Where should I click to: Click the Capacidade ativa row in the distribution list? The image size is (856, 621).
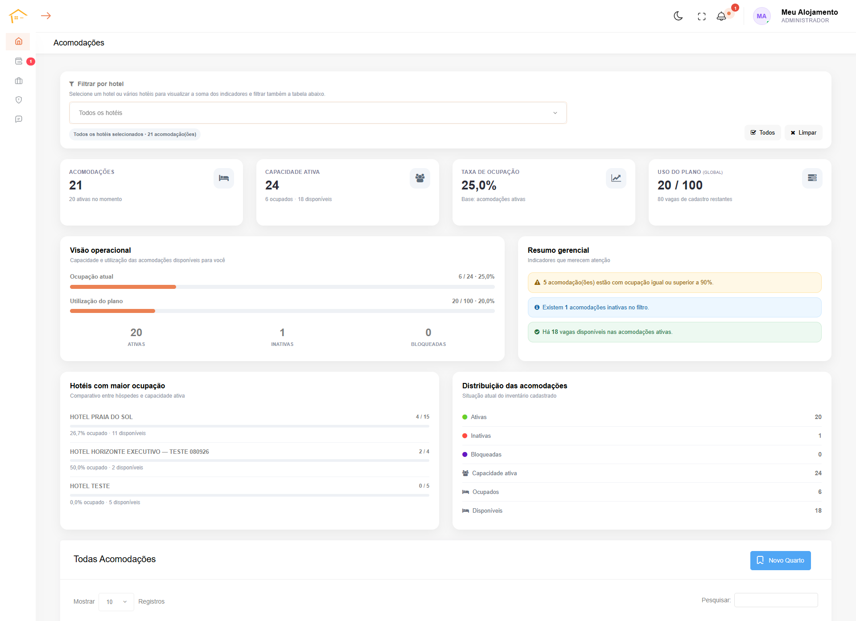[642, 473]
